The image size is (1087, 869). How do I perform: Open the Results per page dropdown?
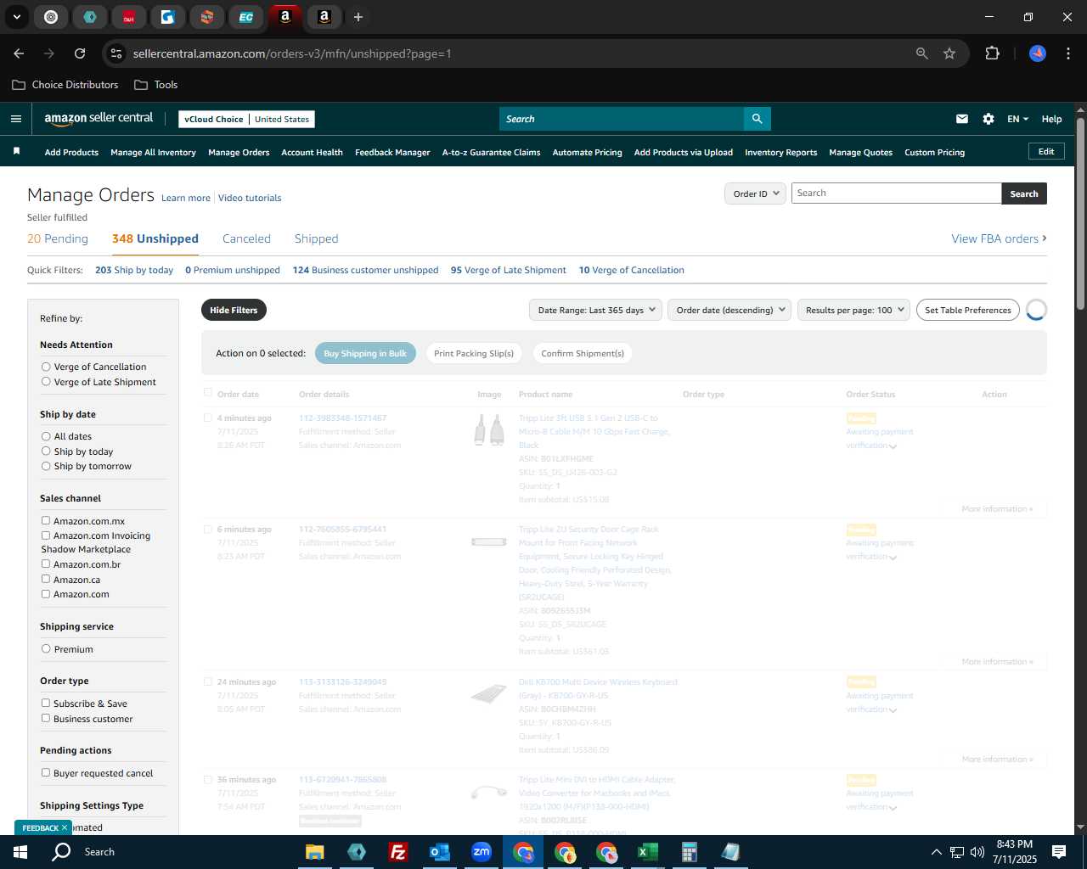[853, 310]
